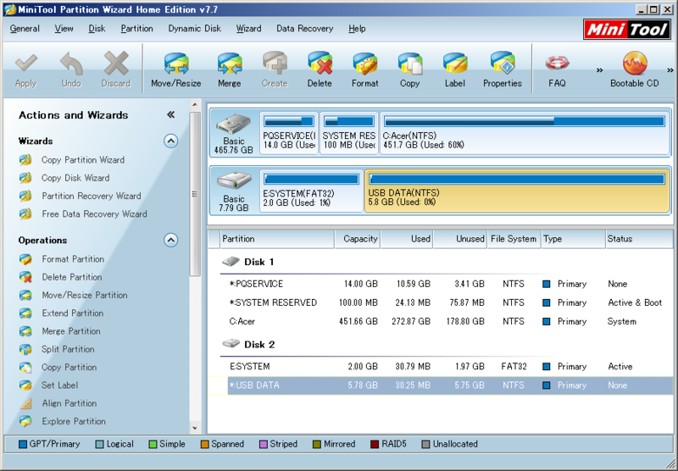Start Free Data Recovery Wizard

(94, 213)
